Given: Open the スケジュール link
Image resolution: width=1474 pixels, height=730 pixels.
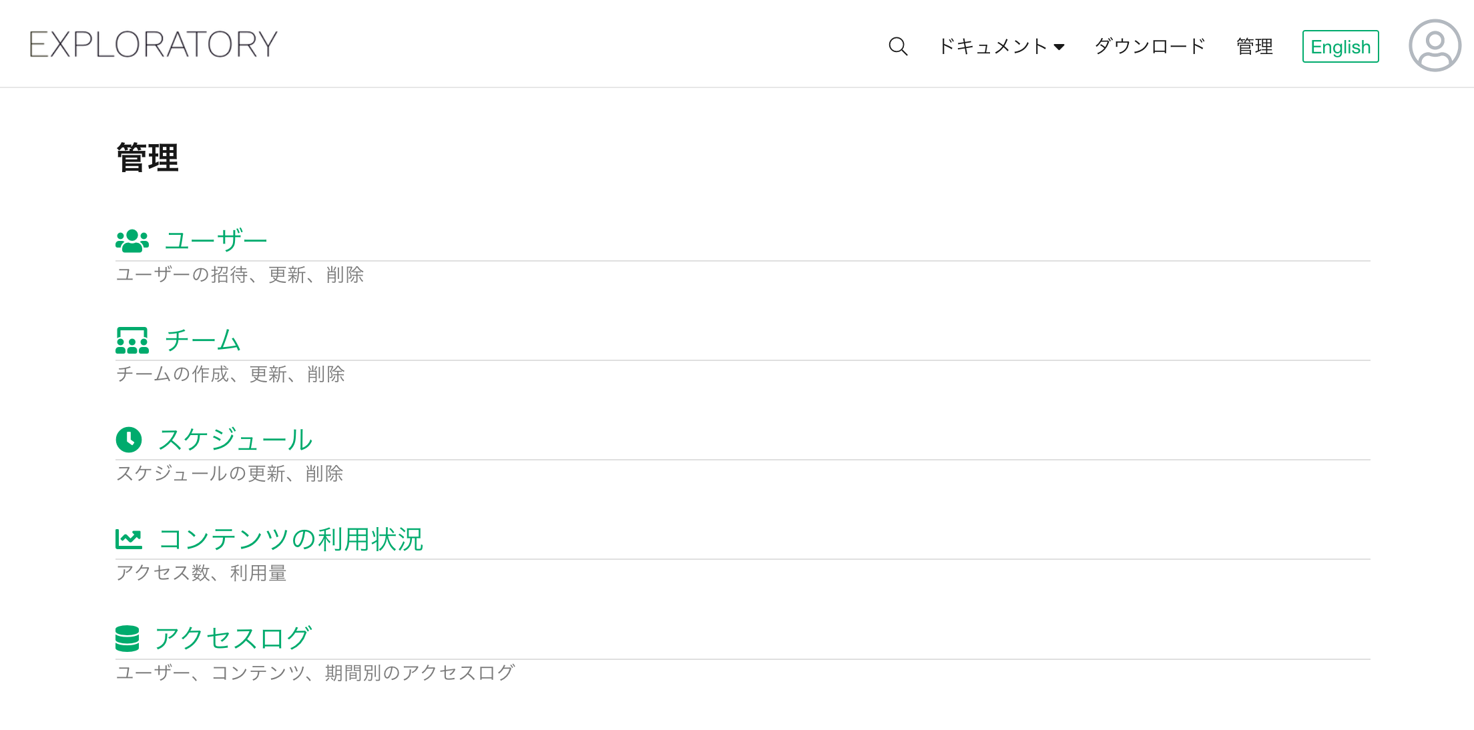Looking at the screenshot, I should [x=235, y=440].
